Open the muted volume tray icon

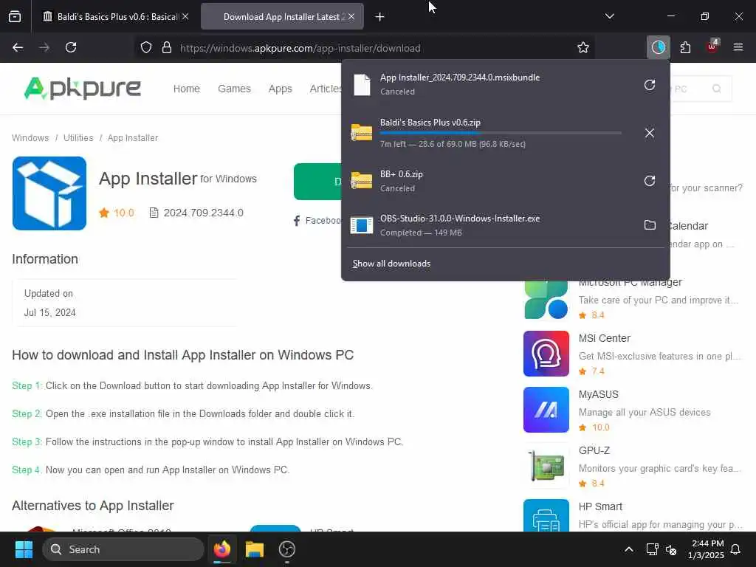670,549
